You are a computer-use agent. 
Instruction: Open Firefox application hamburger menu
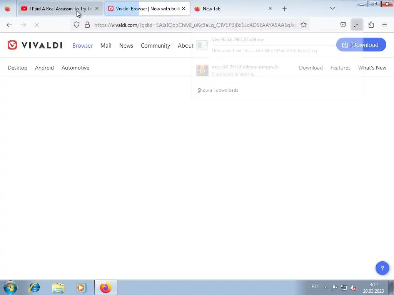pos(385,25)
